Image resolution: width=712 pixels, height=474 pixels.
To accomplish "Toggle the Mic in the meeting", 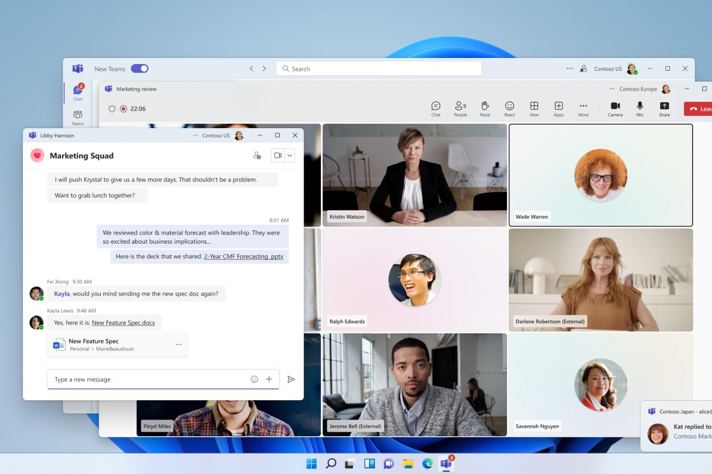I will point(640,109).
